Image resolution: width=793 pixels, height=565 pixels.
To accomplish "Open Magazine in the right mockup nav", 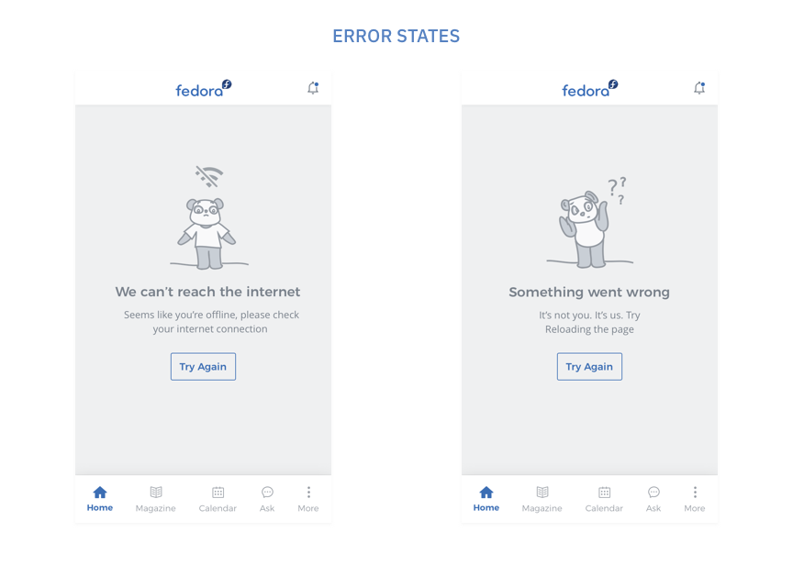I will tap(542, 499).
